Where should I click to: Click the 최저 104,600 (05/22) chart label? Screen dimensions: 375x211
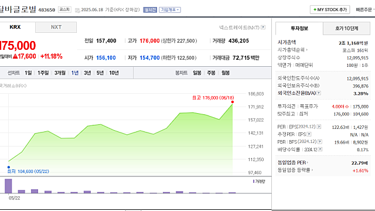(28, 171)
